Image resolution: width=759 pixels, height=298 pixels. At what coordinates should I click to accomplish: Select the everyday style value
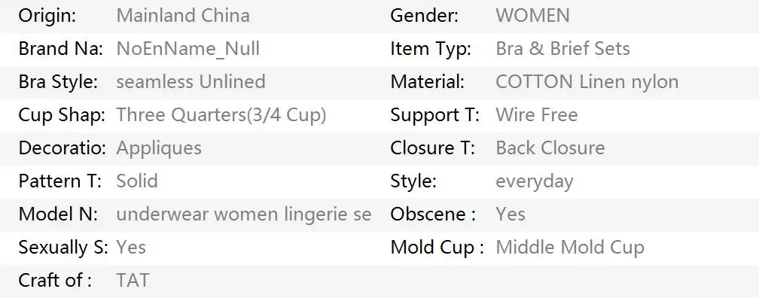535,182
